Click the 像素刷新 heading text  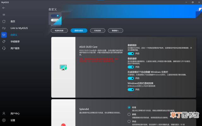tap(132, 45)
